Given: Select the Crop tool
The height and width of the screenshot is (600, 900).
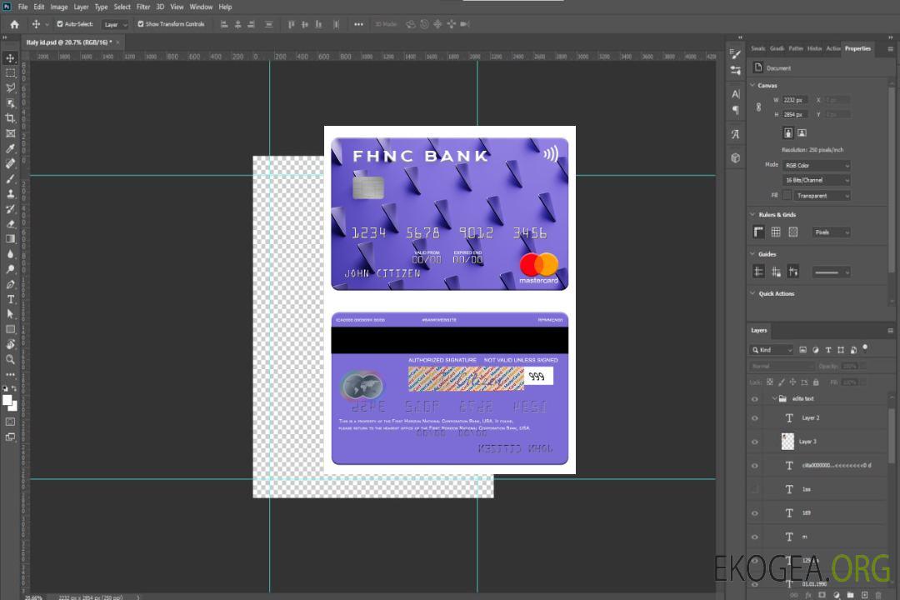Looking at the screenshot, I should point(11,118).
